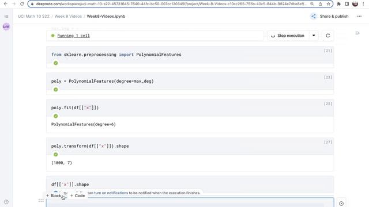Image resolution: width=369 pixels, height=207 pixels.
Task: Toggle the table of contents panel icon
Action: (x=357, y=33)
